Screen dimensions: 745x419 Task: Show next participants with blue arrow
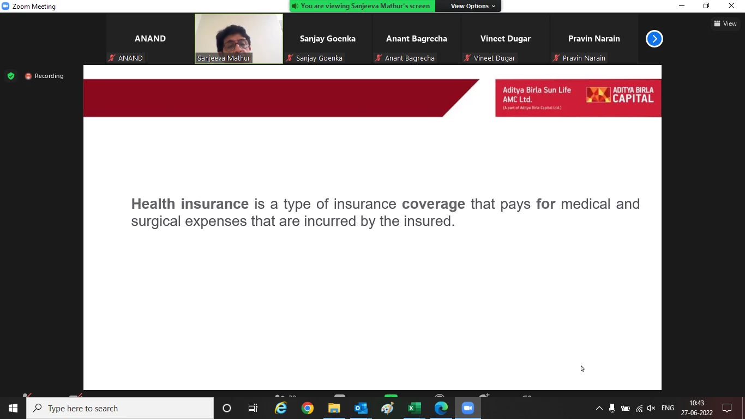(654, 39)
